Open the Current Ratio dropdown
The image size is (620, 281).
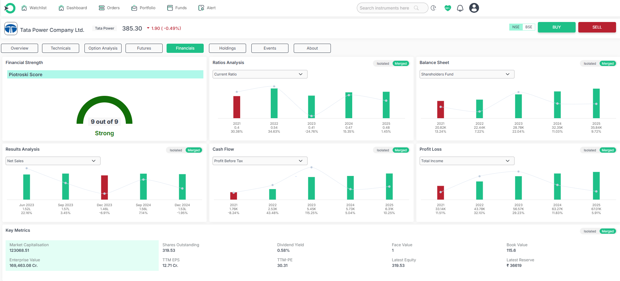coord(260,74)
